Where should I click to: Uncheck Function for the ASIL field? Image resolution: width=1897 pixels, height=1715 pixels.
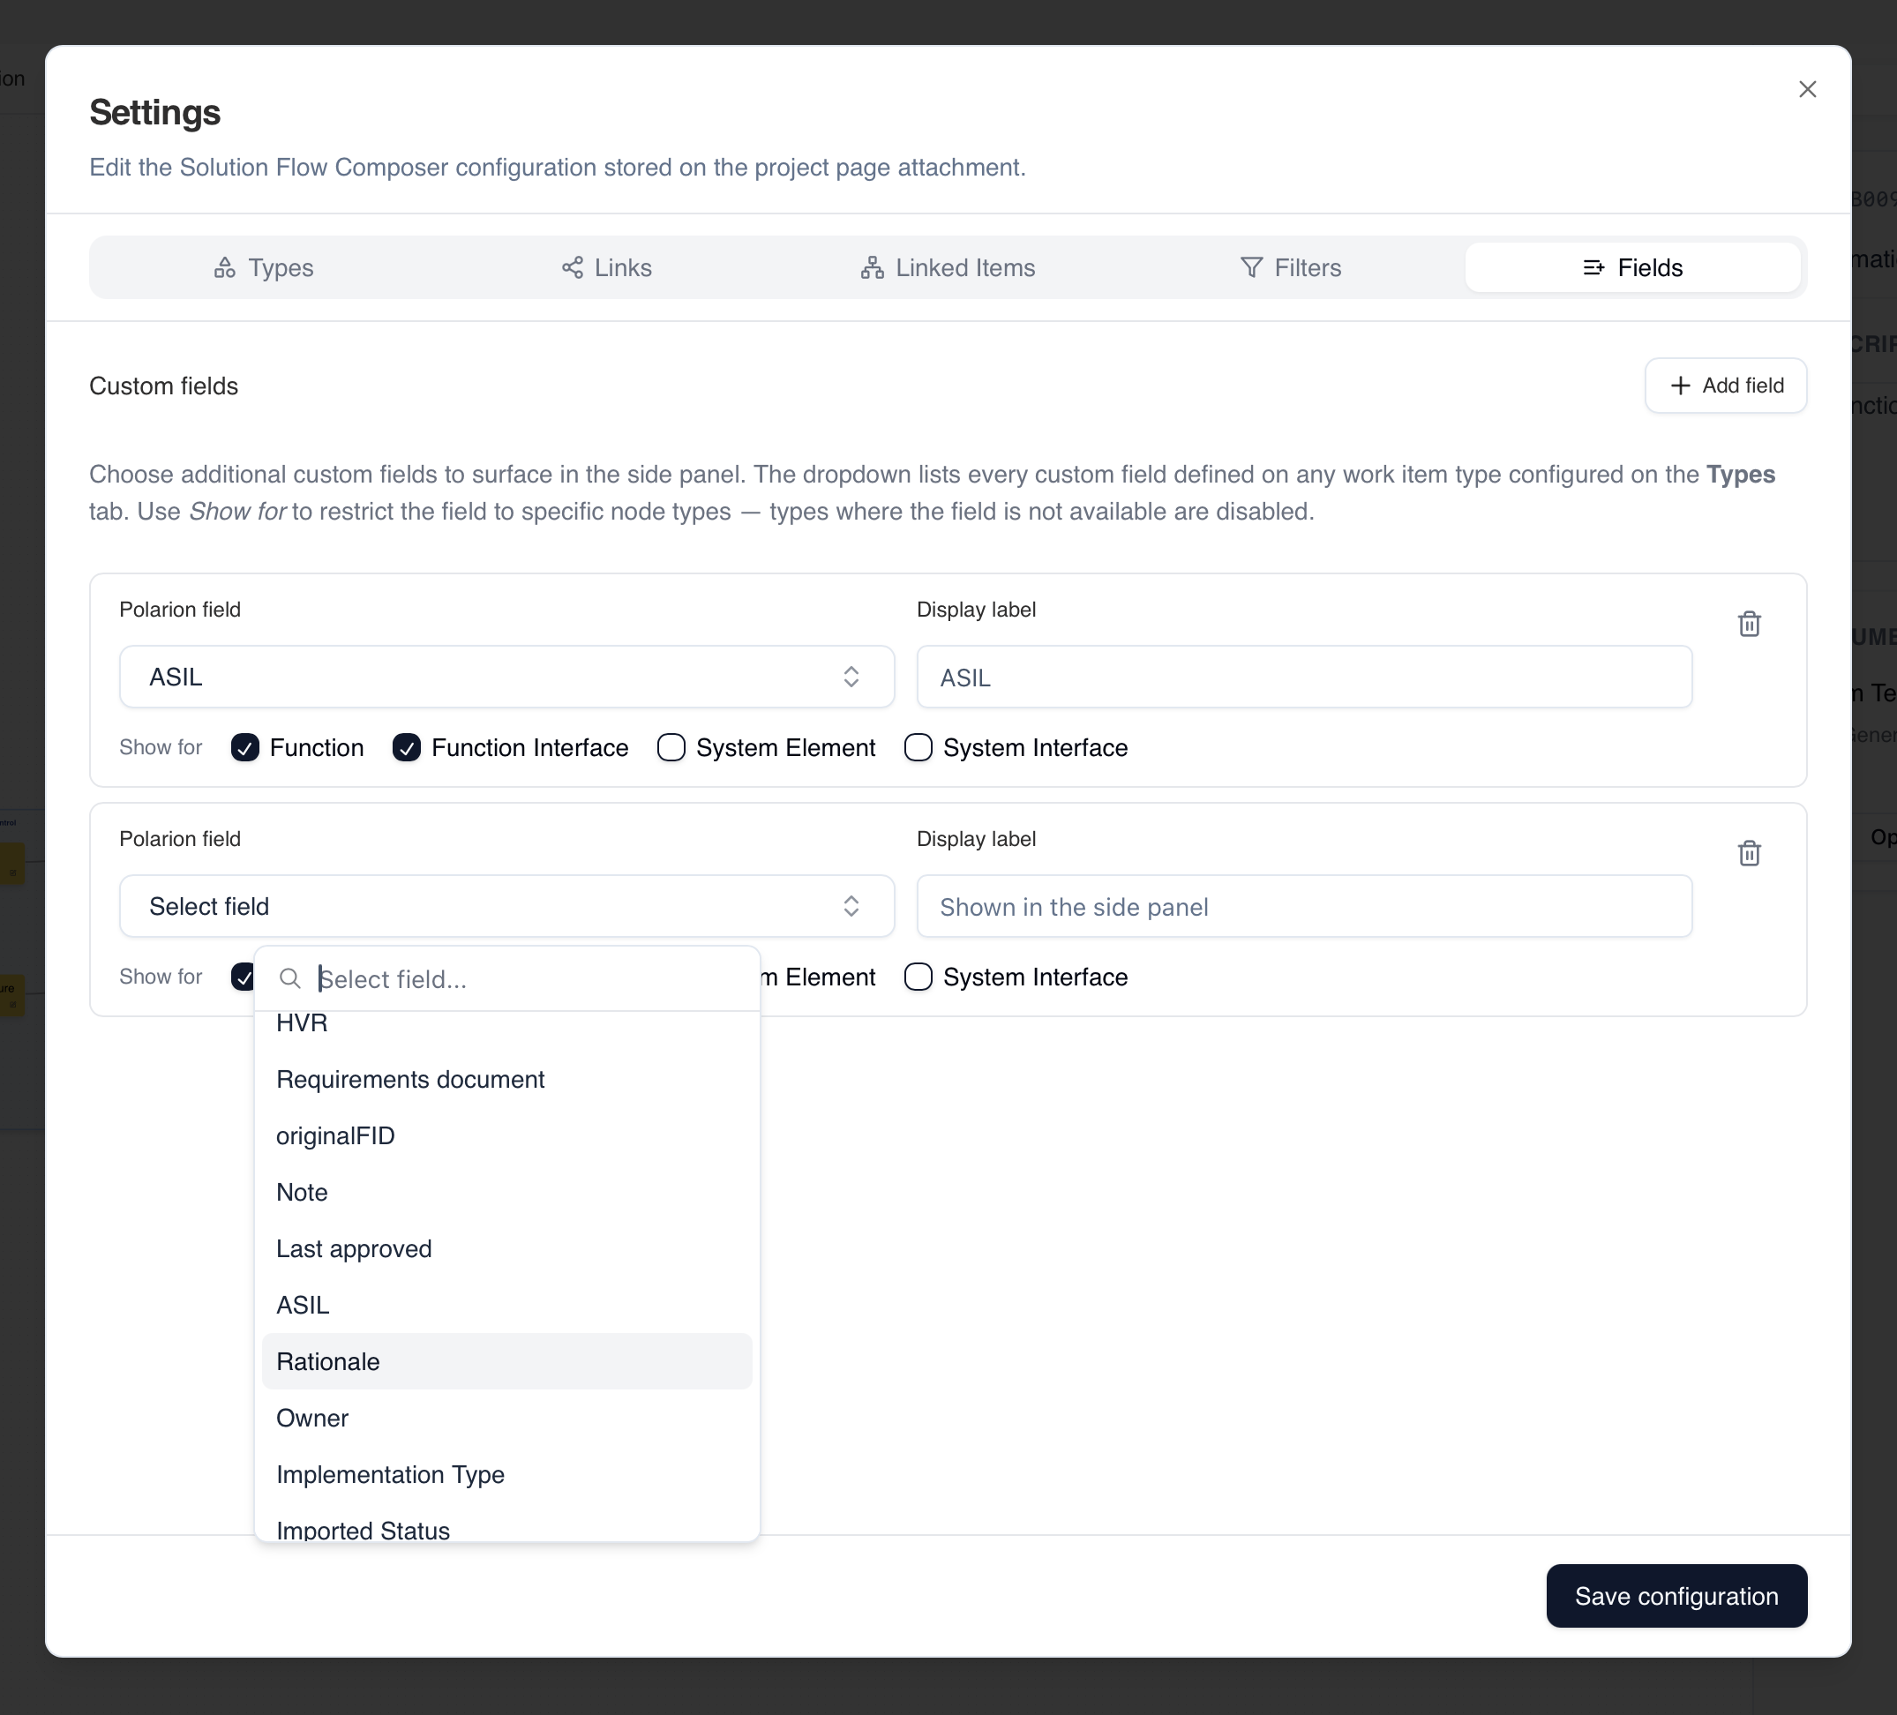click(x=244, y=748)
